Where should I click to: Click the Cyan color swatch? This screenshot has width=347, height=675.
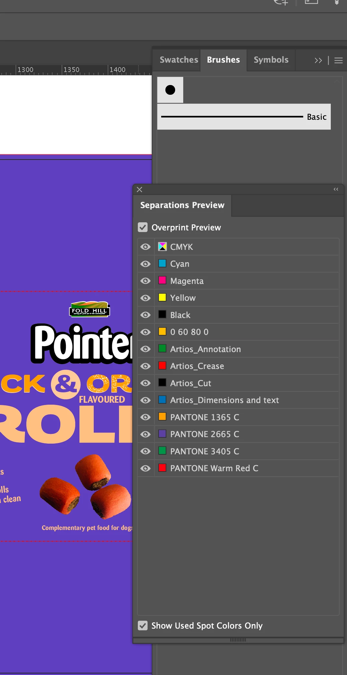point(162,263)
